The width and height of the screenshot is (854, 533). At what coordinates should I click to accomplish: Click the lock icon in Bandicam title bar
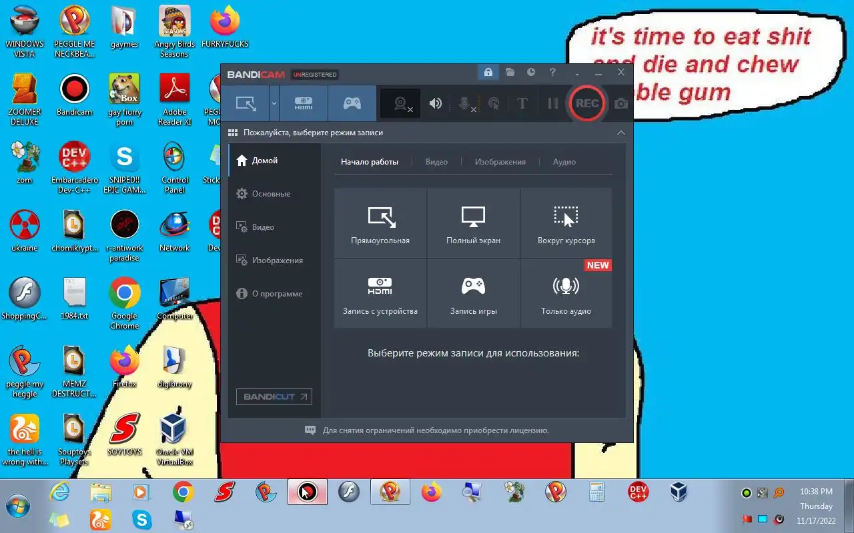pos(488,72)
